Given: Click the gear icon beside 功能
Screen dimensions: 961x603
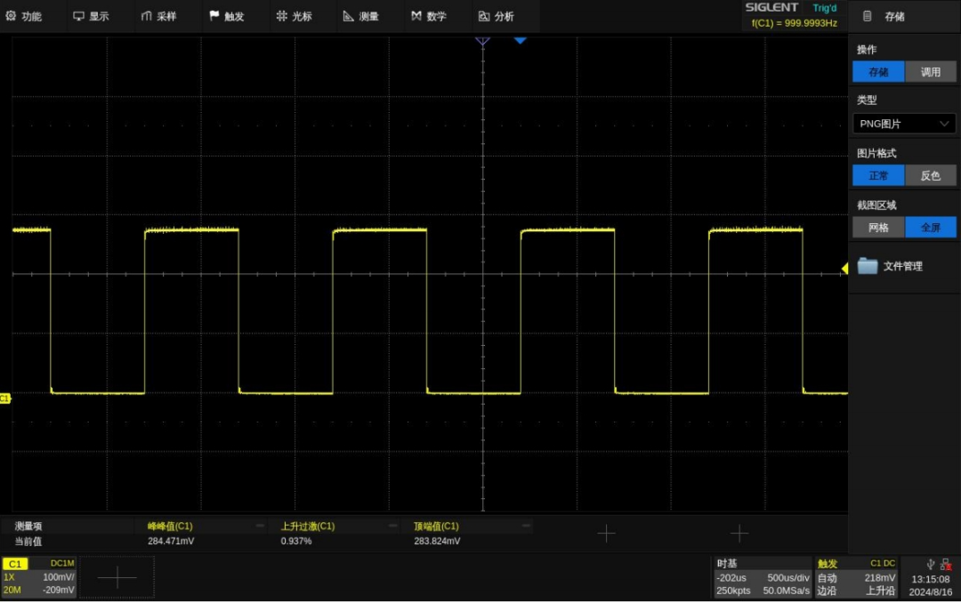Looking at the screenshot, I should click(11, 16).
